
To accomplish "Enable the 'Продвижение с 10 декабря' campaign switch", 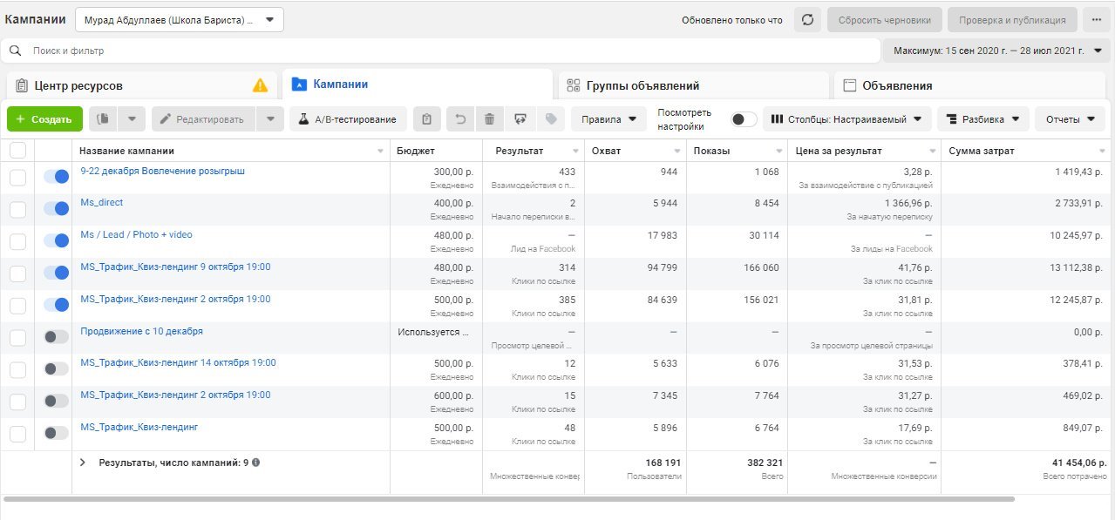I will (56, 336).
